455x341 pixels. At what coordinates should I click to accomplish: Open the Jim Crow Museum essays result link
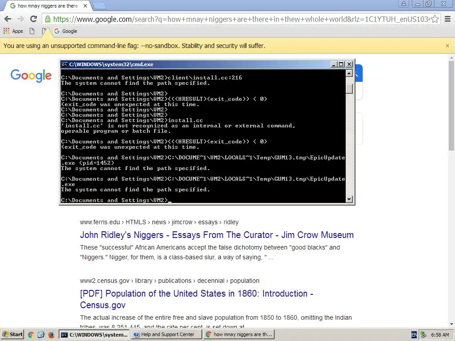[217, 235]
